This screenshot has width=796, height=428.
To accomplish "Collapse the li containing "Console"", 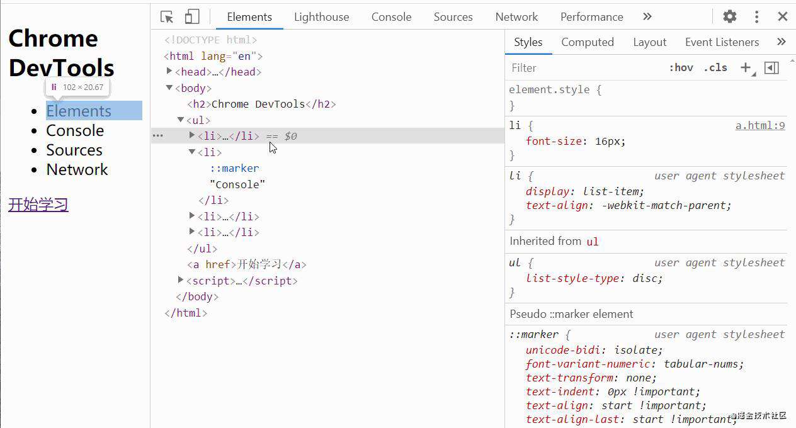I will point(192,152).
